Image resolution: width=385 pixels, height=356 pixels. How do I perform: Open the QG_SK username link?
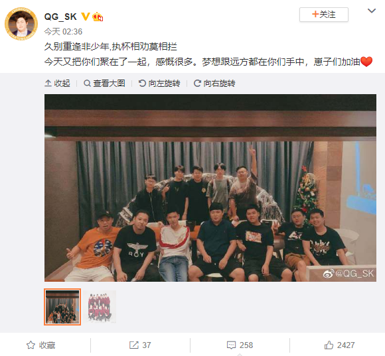click(x=60, y=17)
